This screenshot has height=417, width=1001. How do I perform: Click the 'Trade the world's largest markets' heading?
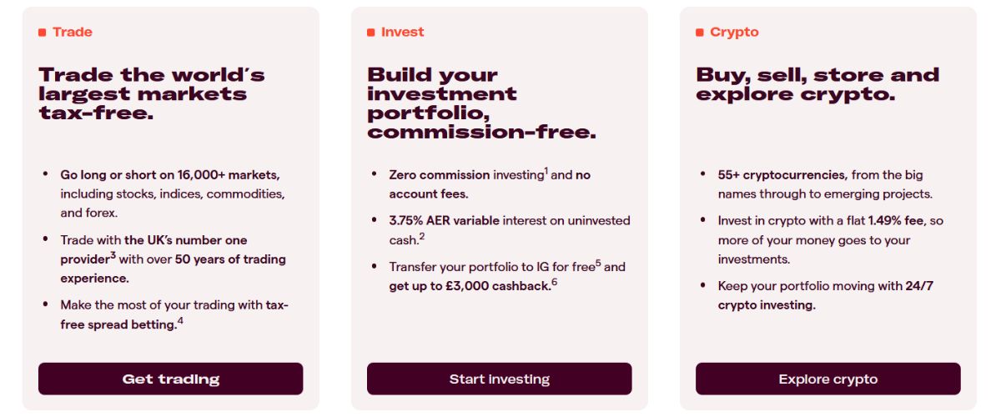pos(152,93)
